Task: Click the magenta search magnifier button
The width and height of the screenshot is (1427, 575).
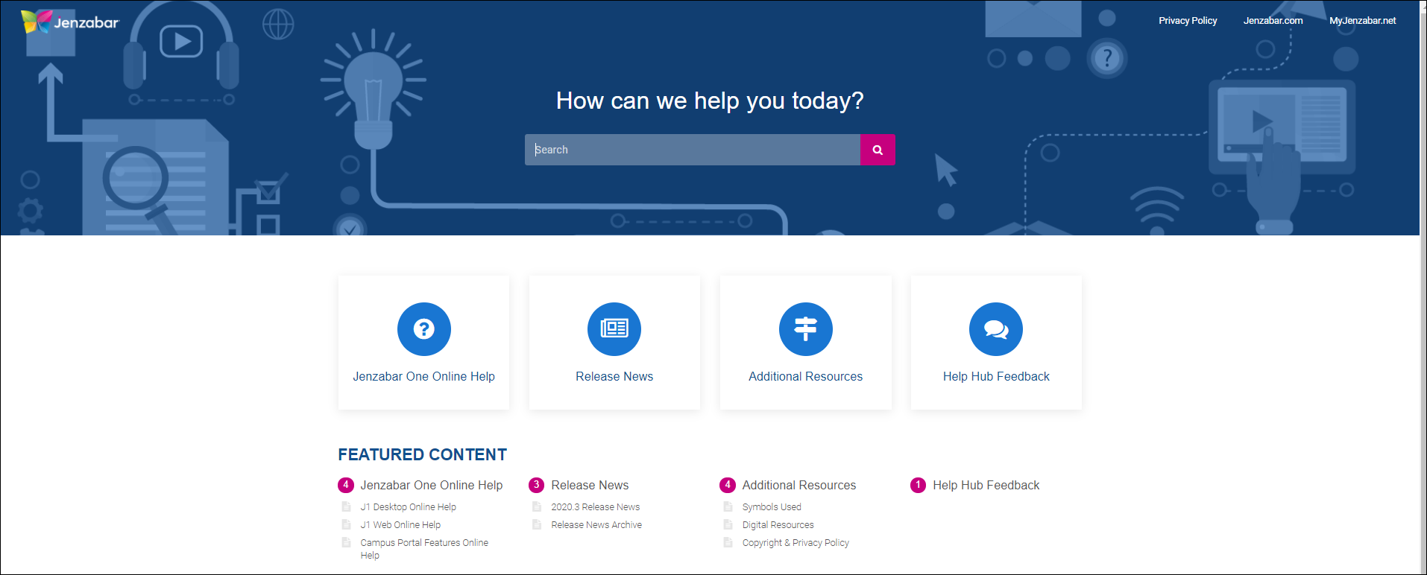Action: point(878,150)
